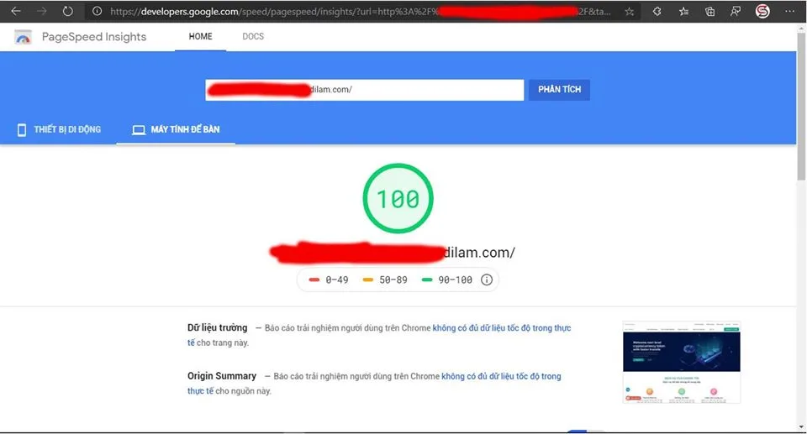This screenshot has width=807, height=434.
Task: Open the favorites list icon
Action: click(x=683, y=11)
